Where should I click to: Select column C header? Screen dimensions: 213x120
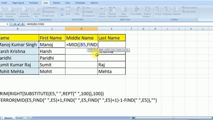click(52, 29)
